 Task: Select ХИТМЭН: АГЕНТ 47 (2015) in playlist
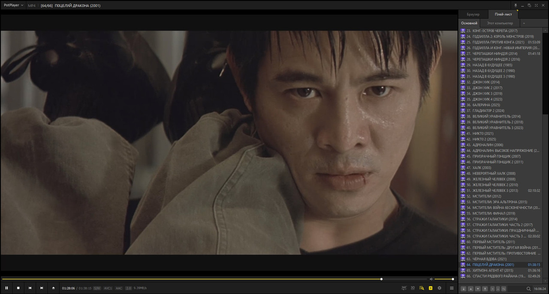tap(500, 270)
